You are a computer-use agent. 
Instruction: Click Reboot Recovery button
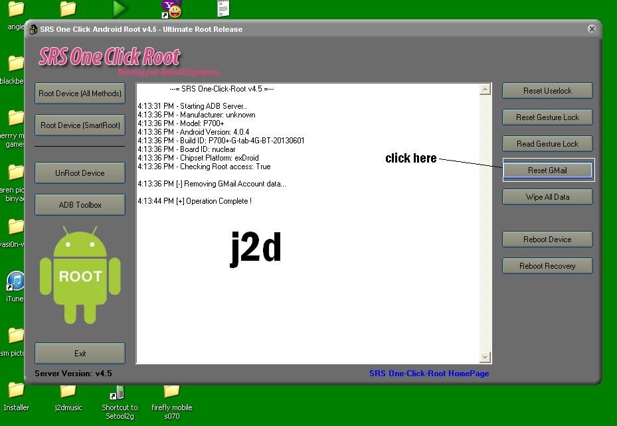547,266
